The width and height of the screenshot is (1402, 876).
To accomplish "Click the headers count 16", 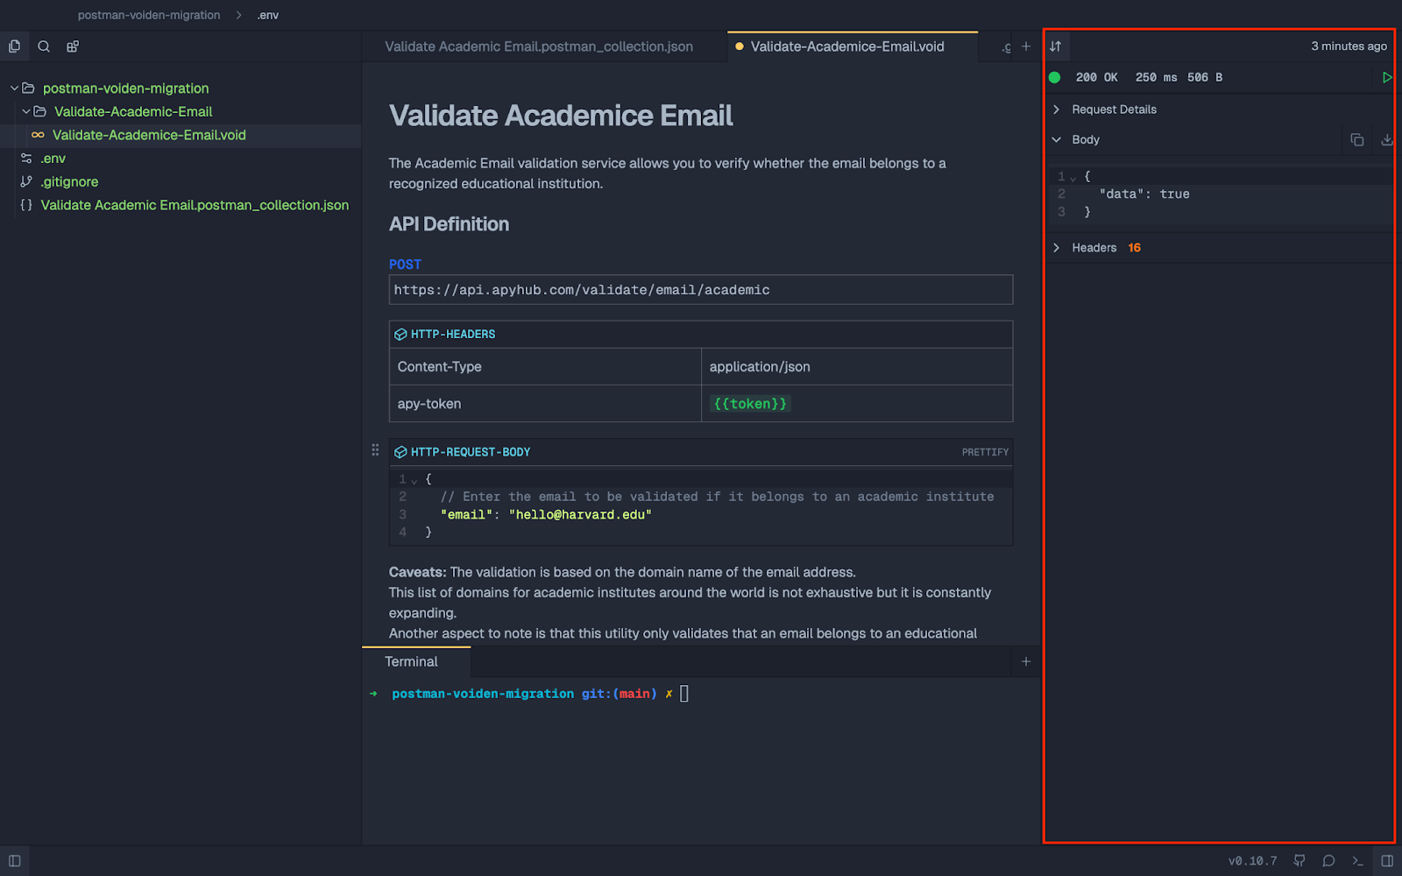I will 1135,248.
